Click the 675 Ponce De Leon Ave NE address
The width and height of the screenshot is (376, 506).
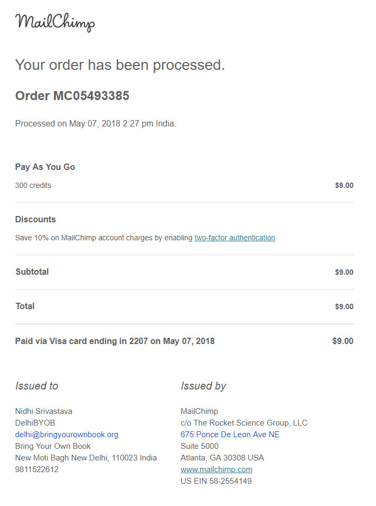(230, 435)
